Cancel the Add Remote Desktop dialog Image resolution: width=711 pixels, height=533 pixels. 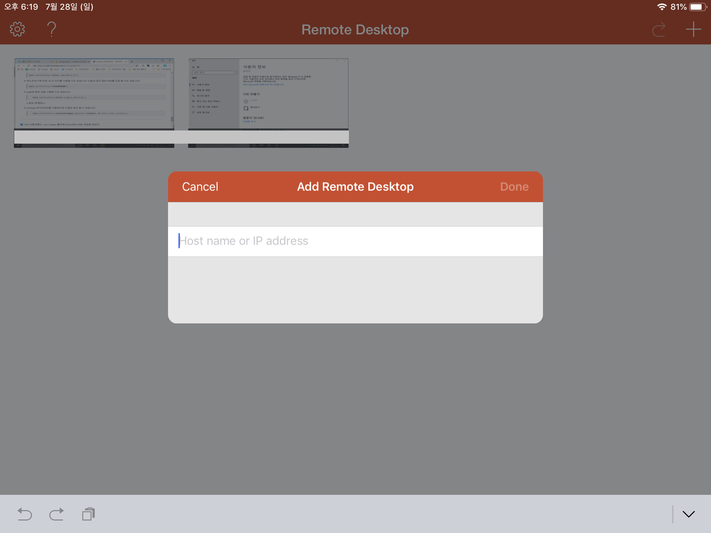(x=200, y=187)
